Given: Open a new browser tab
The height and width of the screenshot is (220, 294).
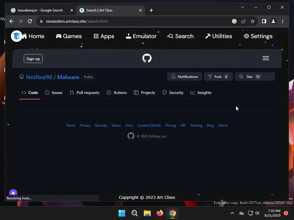Looking at the screenshot, I should tap(151, 10).
